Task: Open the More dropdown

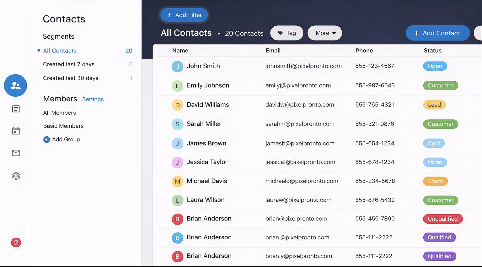Action: tap(324, 33)
